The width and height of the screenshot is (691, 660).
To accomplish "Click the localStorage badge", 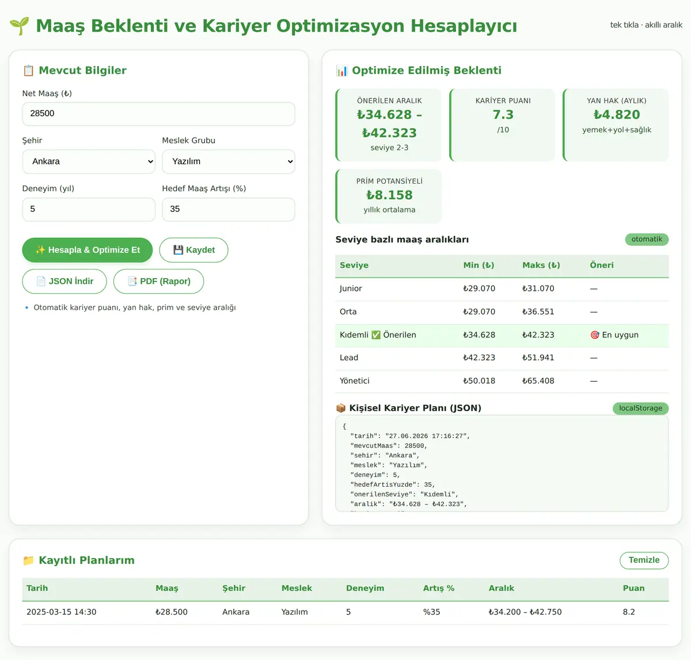I will (x=640, y=408).
